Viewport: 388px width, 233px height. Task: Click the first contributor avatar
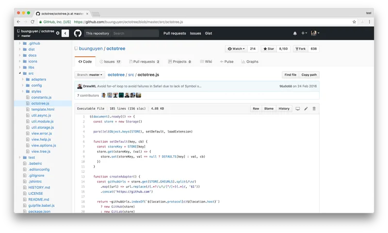coord(104,95)
